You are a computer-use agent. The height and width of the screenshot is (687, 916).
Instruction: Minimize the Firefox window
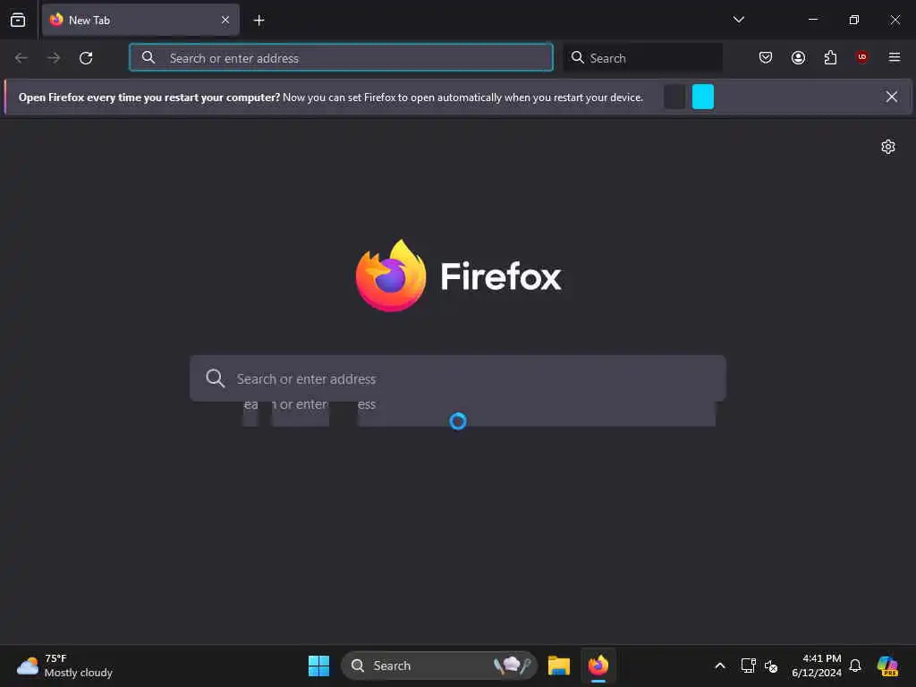coord(812,20)
